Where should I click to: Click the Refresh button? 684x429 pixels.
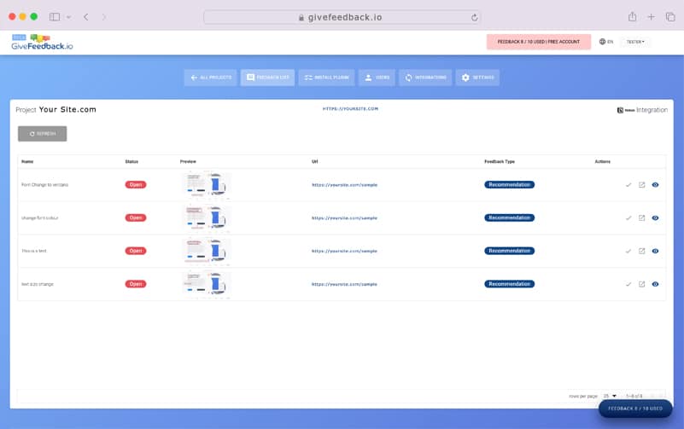tap(43, 134)
